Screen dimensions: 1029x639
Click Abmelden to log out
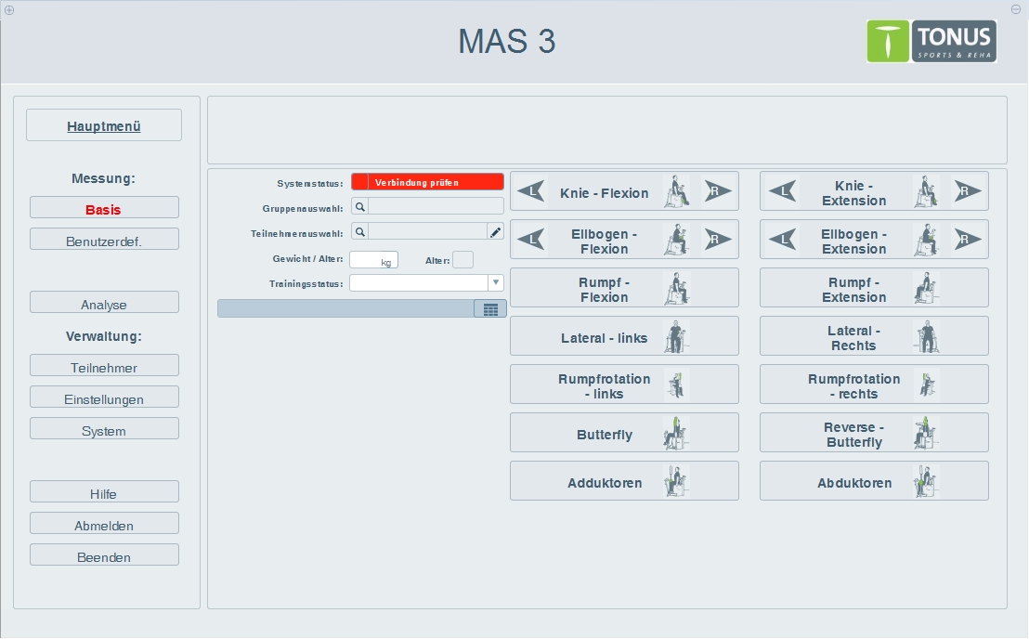(x=104, y=525)
